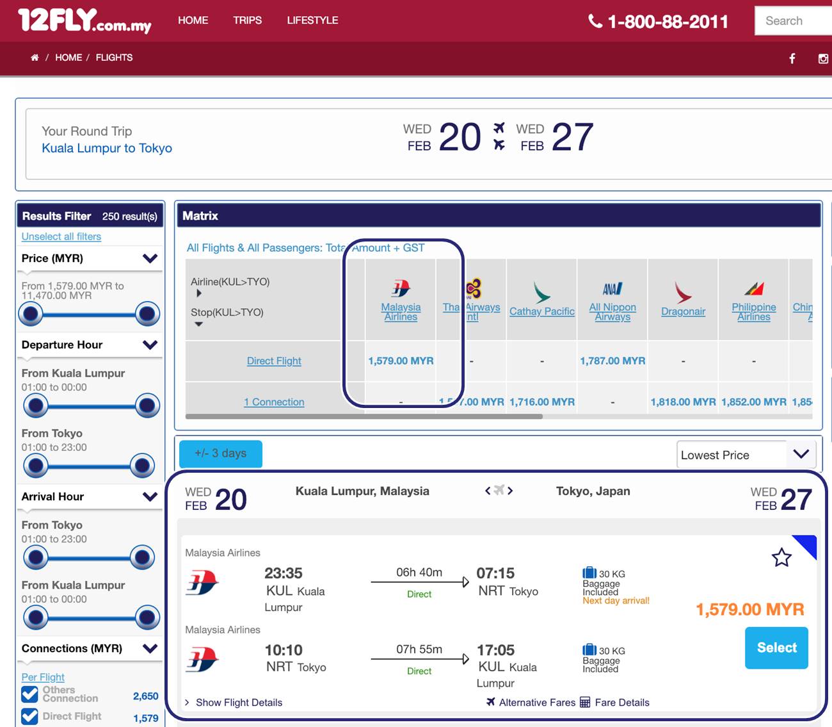Click the Dragonair name link
Viewport: 832px width, 727px height.
pyautogui.click(x=683, y=311)
